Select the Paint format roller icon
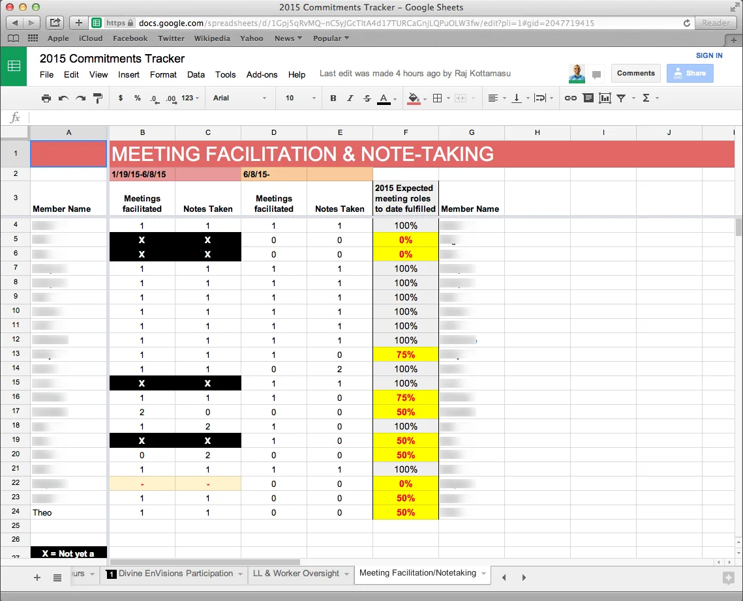 [x=98, y=98]
